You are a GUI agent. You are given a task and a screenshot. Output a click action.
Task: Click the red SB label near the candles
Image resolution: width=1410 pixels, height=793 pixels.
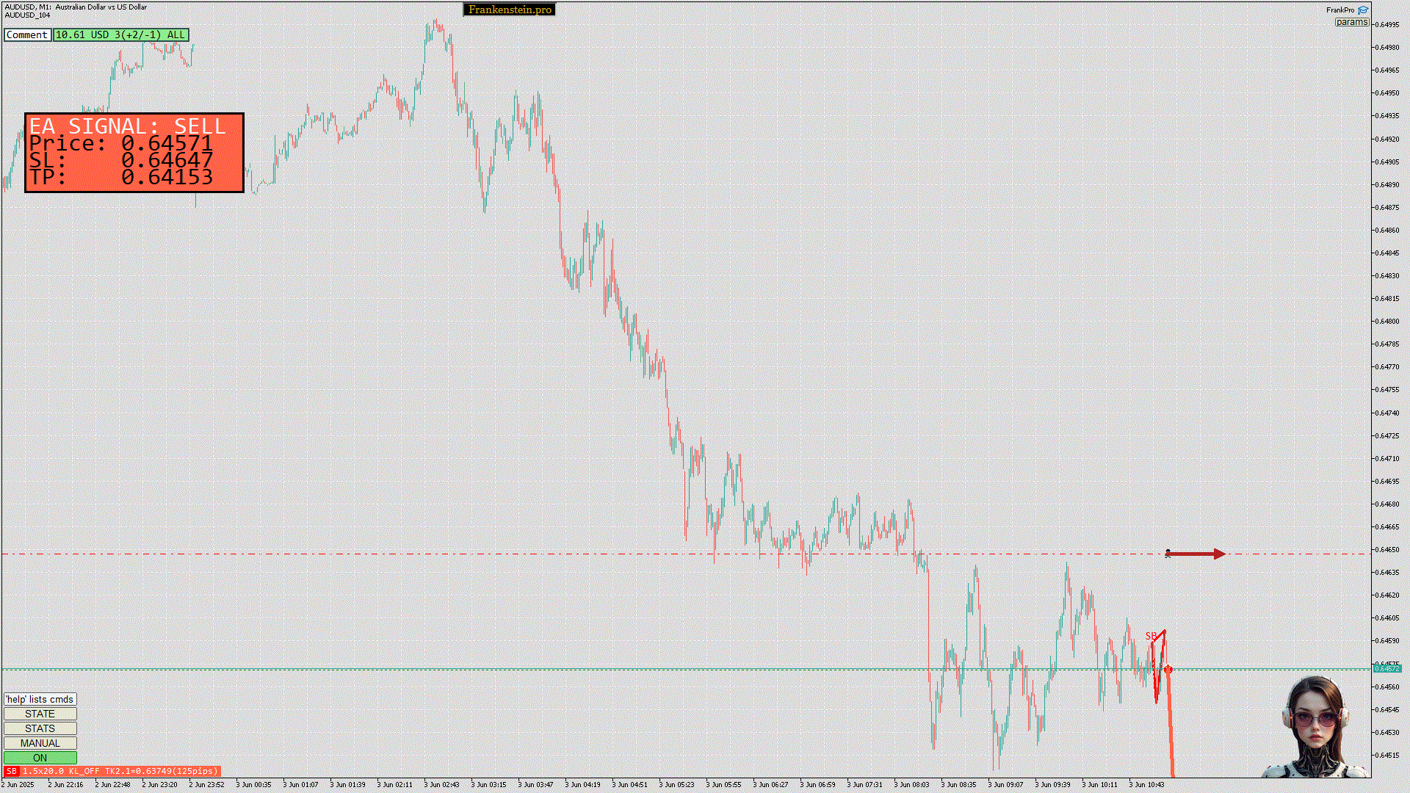(1150, 636)
